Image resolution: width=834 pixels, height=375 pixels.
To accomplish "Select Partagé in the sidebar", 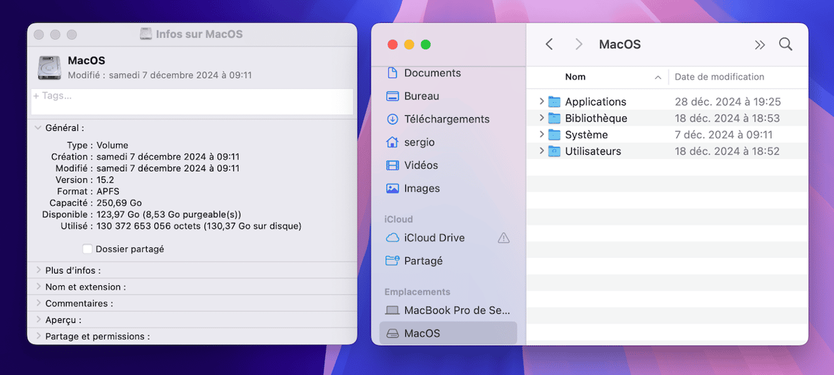I will (424, 261).
